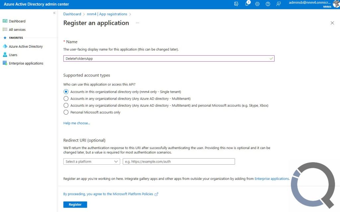The image size is (340, 212).
Task: Click the Register button
Action: [x=75, y=205]
